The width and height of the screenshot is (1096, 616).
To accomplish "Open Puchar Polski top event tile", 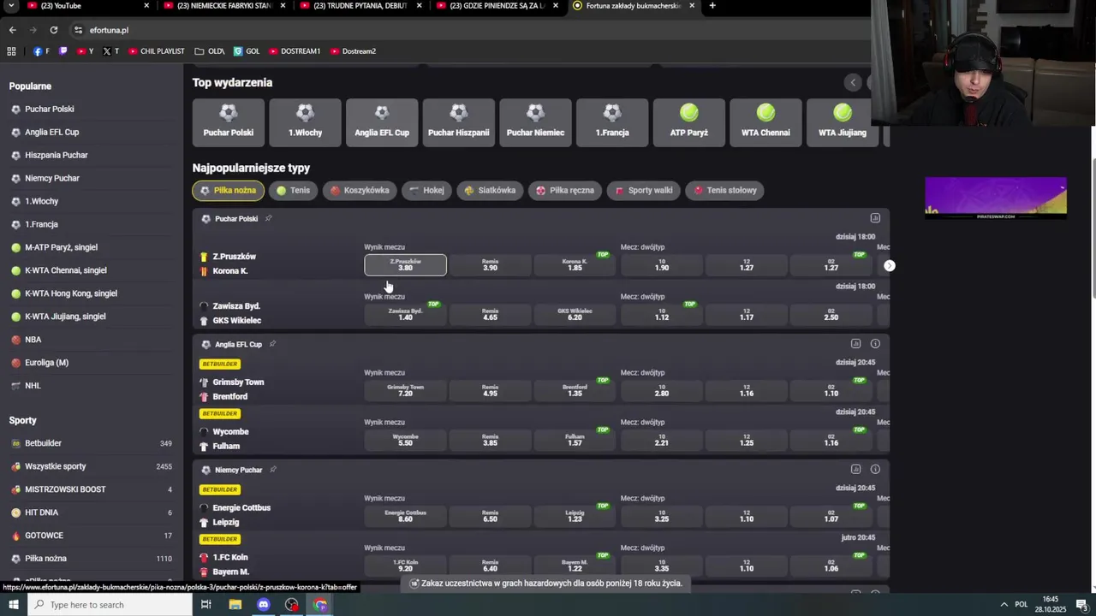I will click(229, 122).
